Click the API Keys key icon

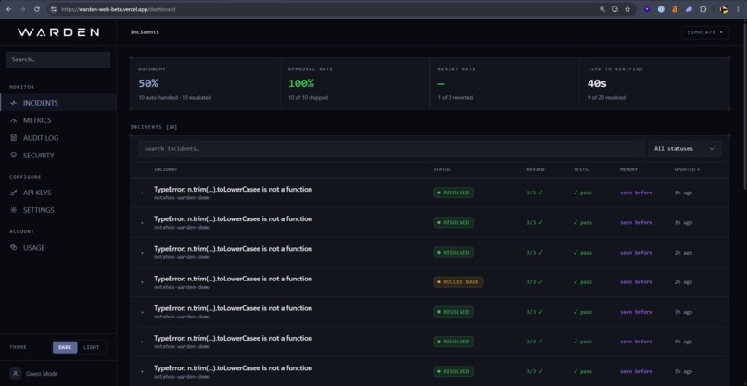tap(13, 193)
